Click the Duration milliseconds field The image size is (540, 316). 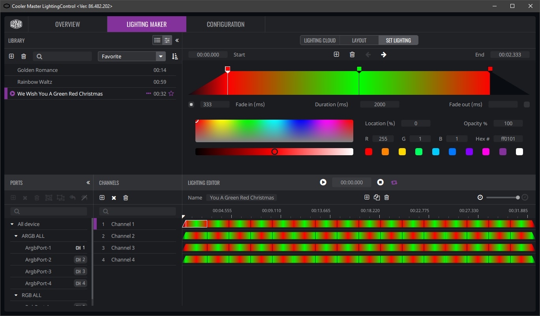click(380, 104)
